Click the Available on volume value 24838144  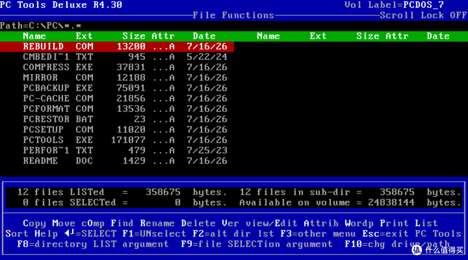coord(391,203)
